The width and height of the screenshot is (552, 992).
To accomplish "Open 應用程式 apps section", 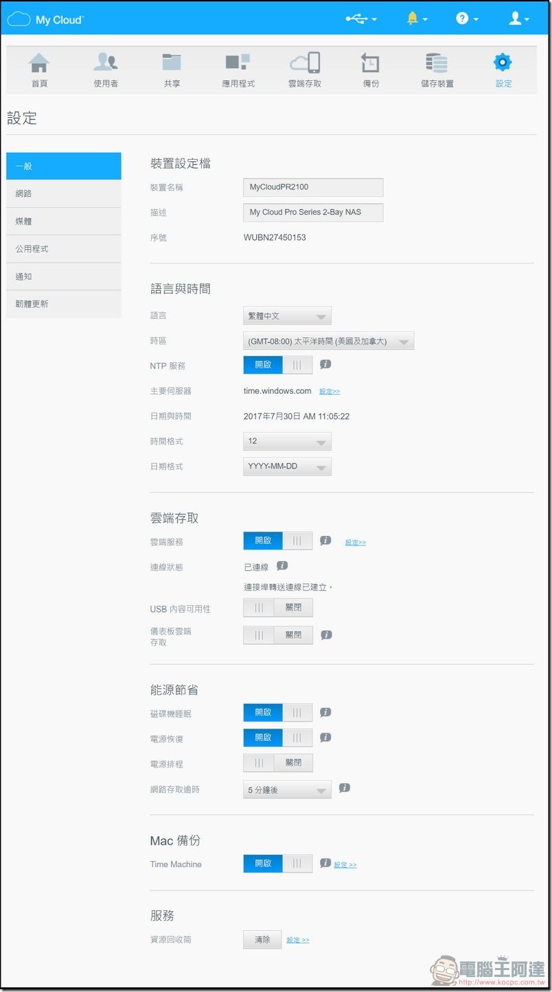I will tap(238, 70).
